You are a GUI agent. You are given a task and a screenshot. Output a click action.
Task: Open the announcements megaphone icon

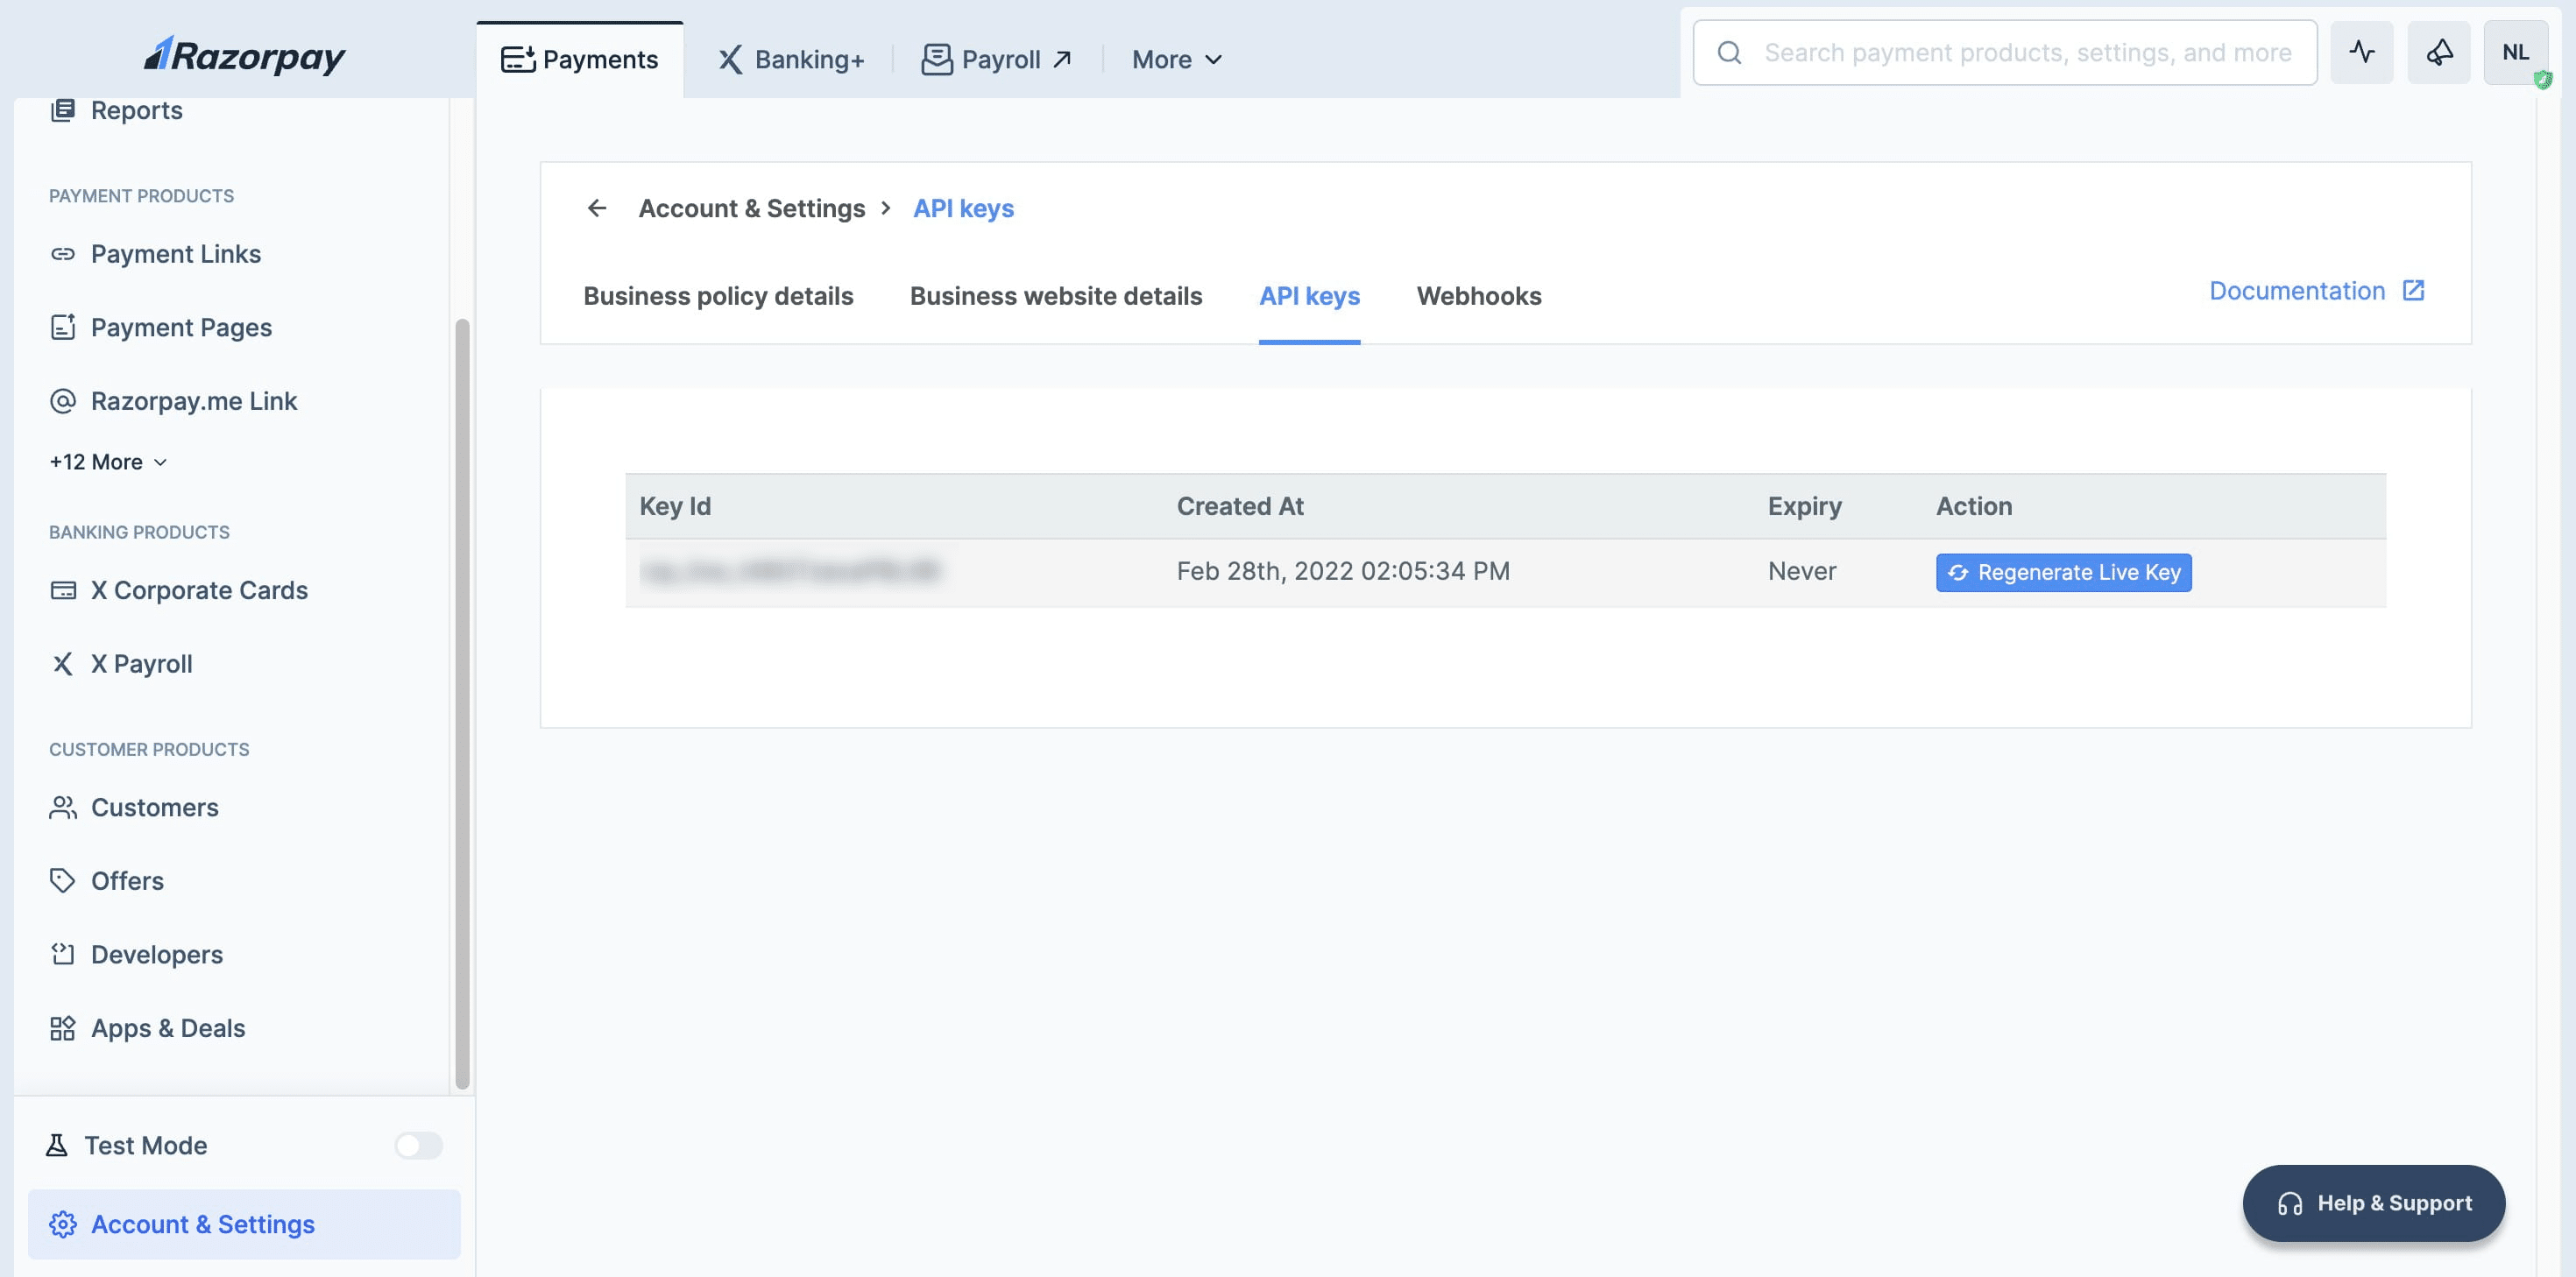(x=2438, y=52)
